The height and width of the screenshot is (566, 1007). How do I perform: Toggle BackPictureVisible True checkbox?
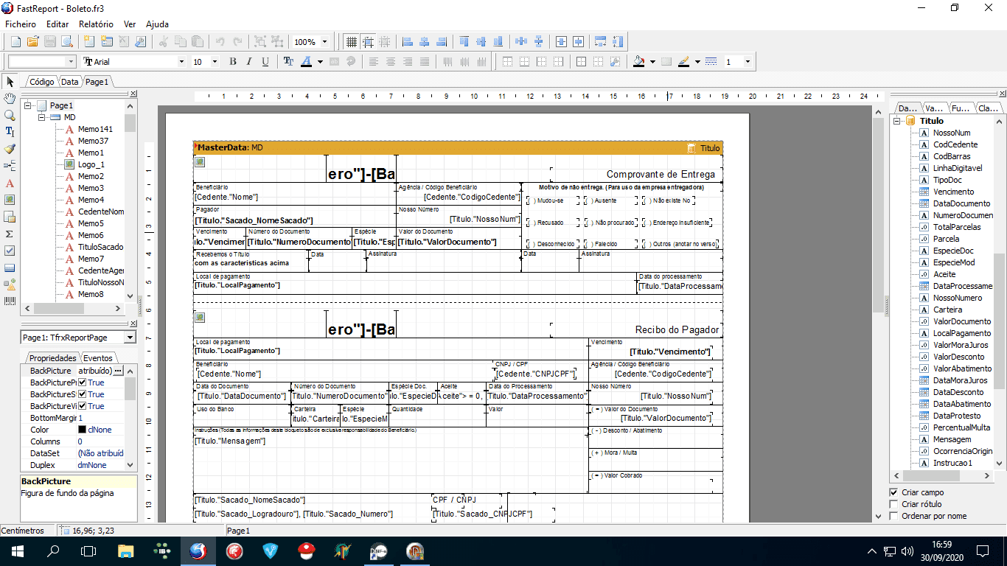pyautogui.click(x=83, y=406)
